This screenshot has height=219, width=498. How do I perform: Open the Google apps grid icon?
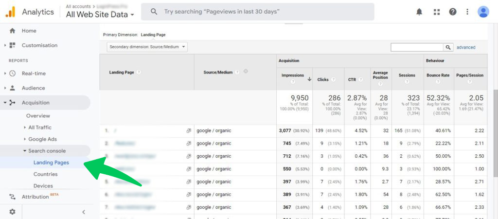pos(436,12)
